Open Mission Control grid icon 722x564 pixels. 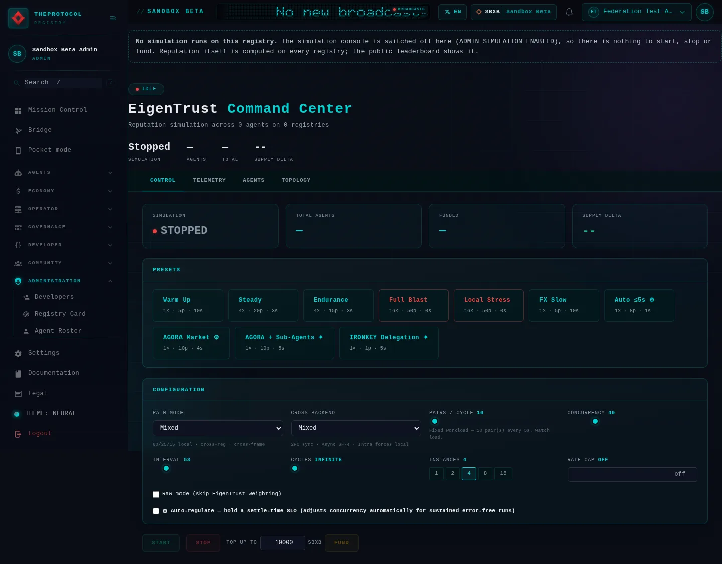(x=18, y=110)
